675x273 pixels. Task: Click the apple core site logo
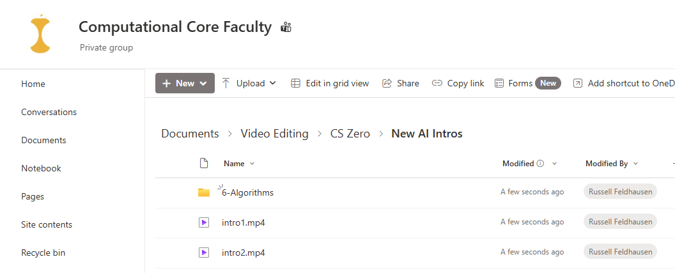[x=40, y=34]
